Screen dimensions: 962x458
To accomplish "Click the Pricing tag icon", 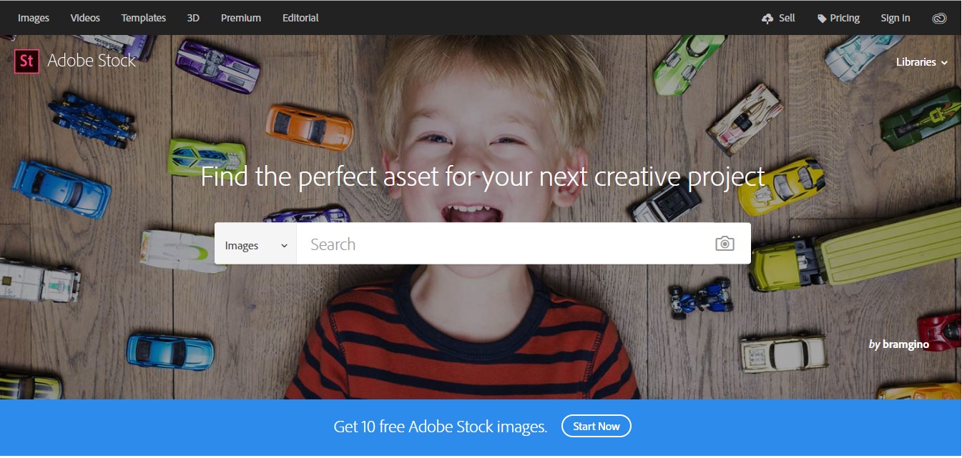I will tap(822, 18).
